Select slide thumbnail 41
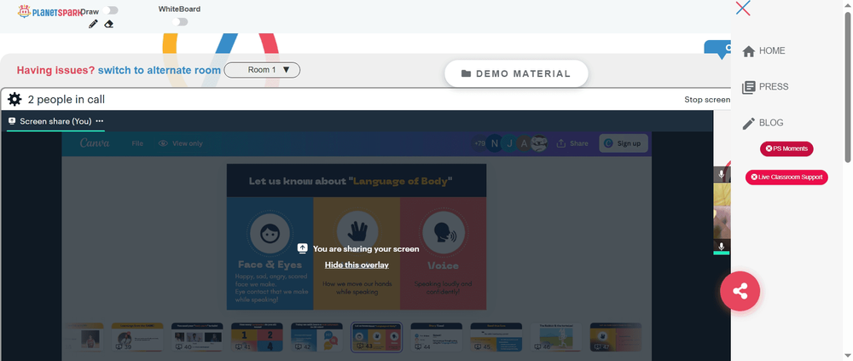Screen dimensions: 853x361 [257, 337]
